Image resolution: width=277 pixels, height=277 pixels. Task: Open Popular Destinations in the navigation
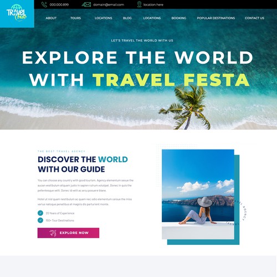pyautogui.click(x=216, y=18)
